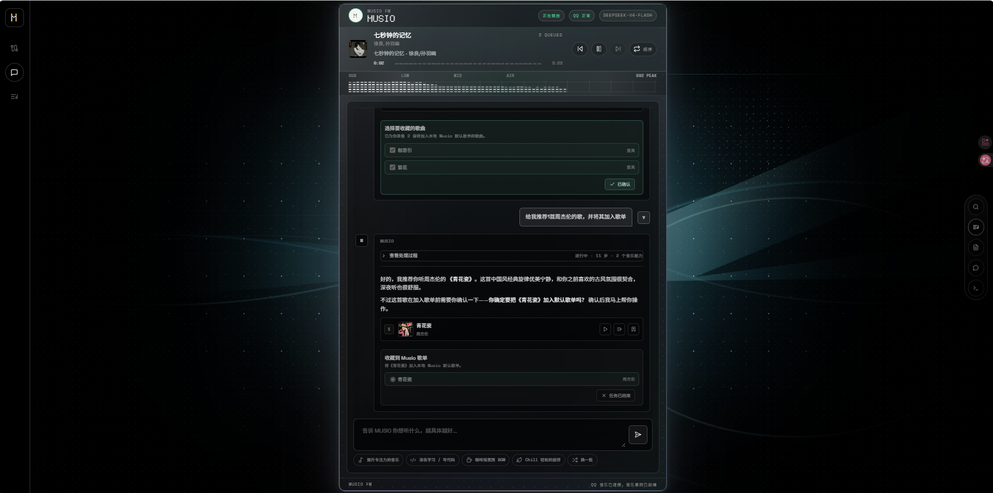The width and height of the screenshot is (993, 493).
Task: Skip to the previous track
Action: (580, 49)
